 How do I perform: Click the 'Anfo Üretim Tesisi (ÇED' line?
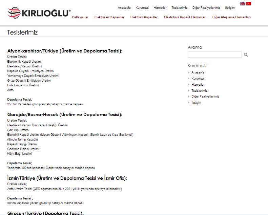pos(65,189)
